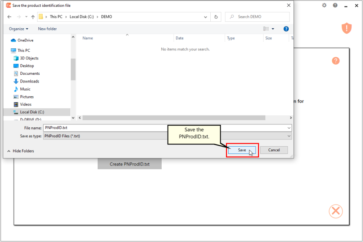Select DEMO in the address path

coord(107,17)
